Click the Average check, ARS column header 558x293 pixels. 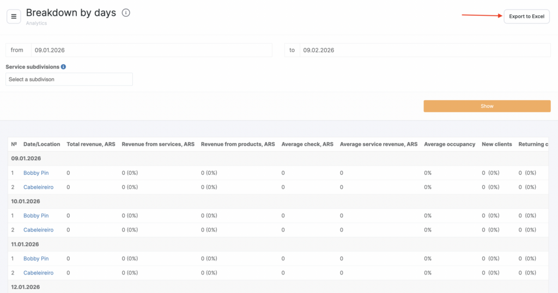[307, 144]
